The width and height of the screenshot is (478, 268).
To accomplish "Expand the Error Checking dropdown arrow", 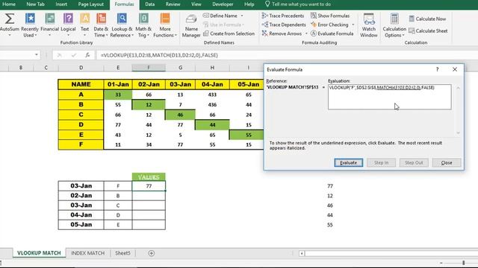I will [x=353, y=25].
